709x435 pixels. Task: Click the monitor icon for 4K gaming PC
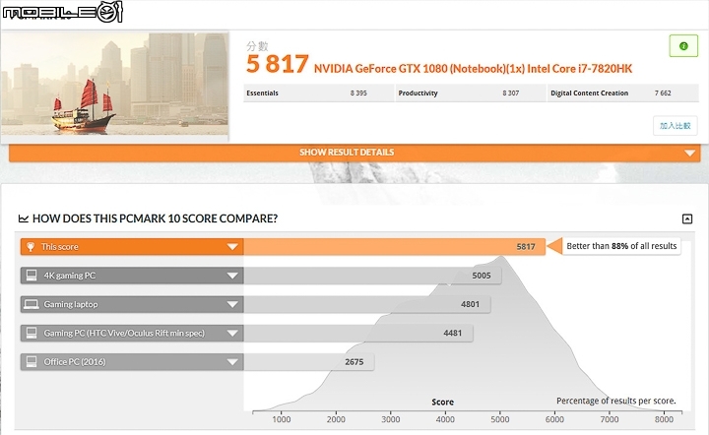(32, 276)
